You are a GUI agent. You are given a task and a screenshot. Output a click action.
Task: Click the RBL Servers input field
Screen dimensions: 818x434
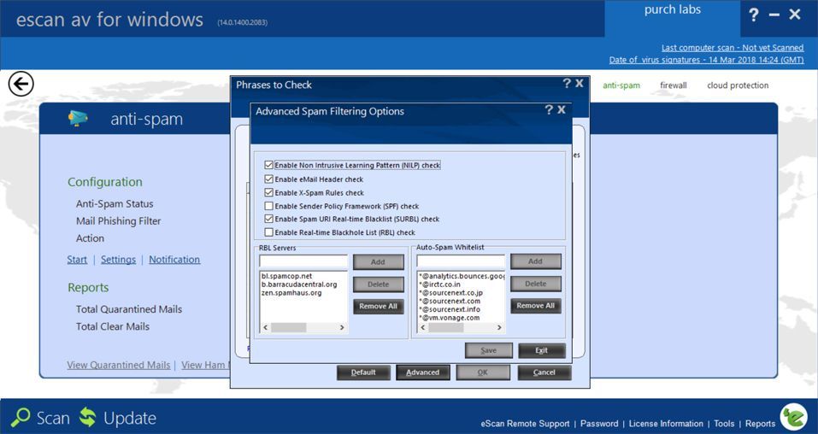click(303, 261)
